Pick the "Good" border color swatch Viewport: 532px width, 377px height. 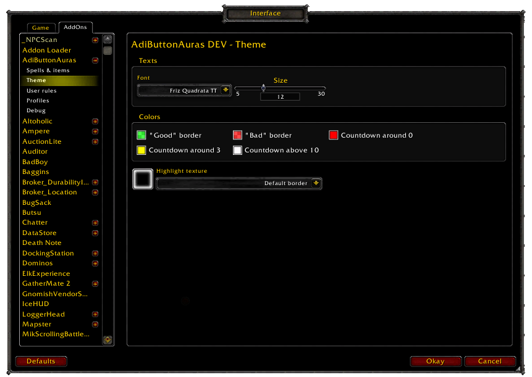coord(141,135)
